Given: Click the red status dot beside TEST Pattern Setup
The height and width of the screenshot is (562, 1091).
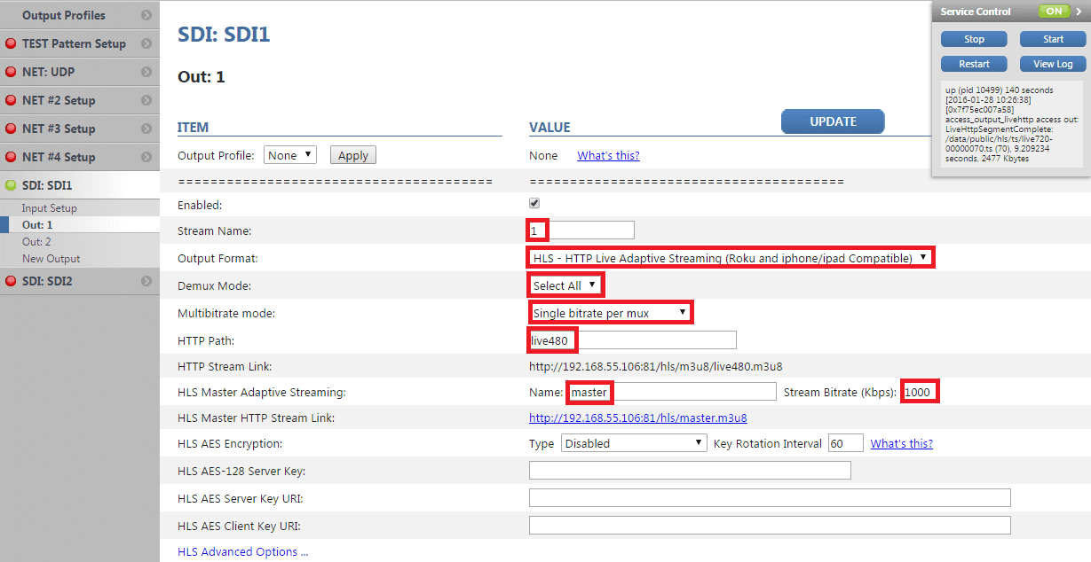Looking at the screenshot, I should click(x=12, y=43).
